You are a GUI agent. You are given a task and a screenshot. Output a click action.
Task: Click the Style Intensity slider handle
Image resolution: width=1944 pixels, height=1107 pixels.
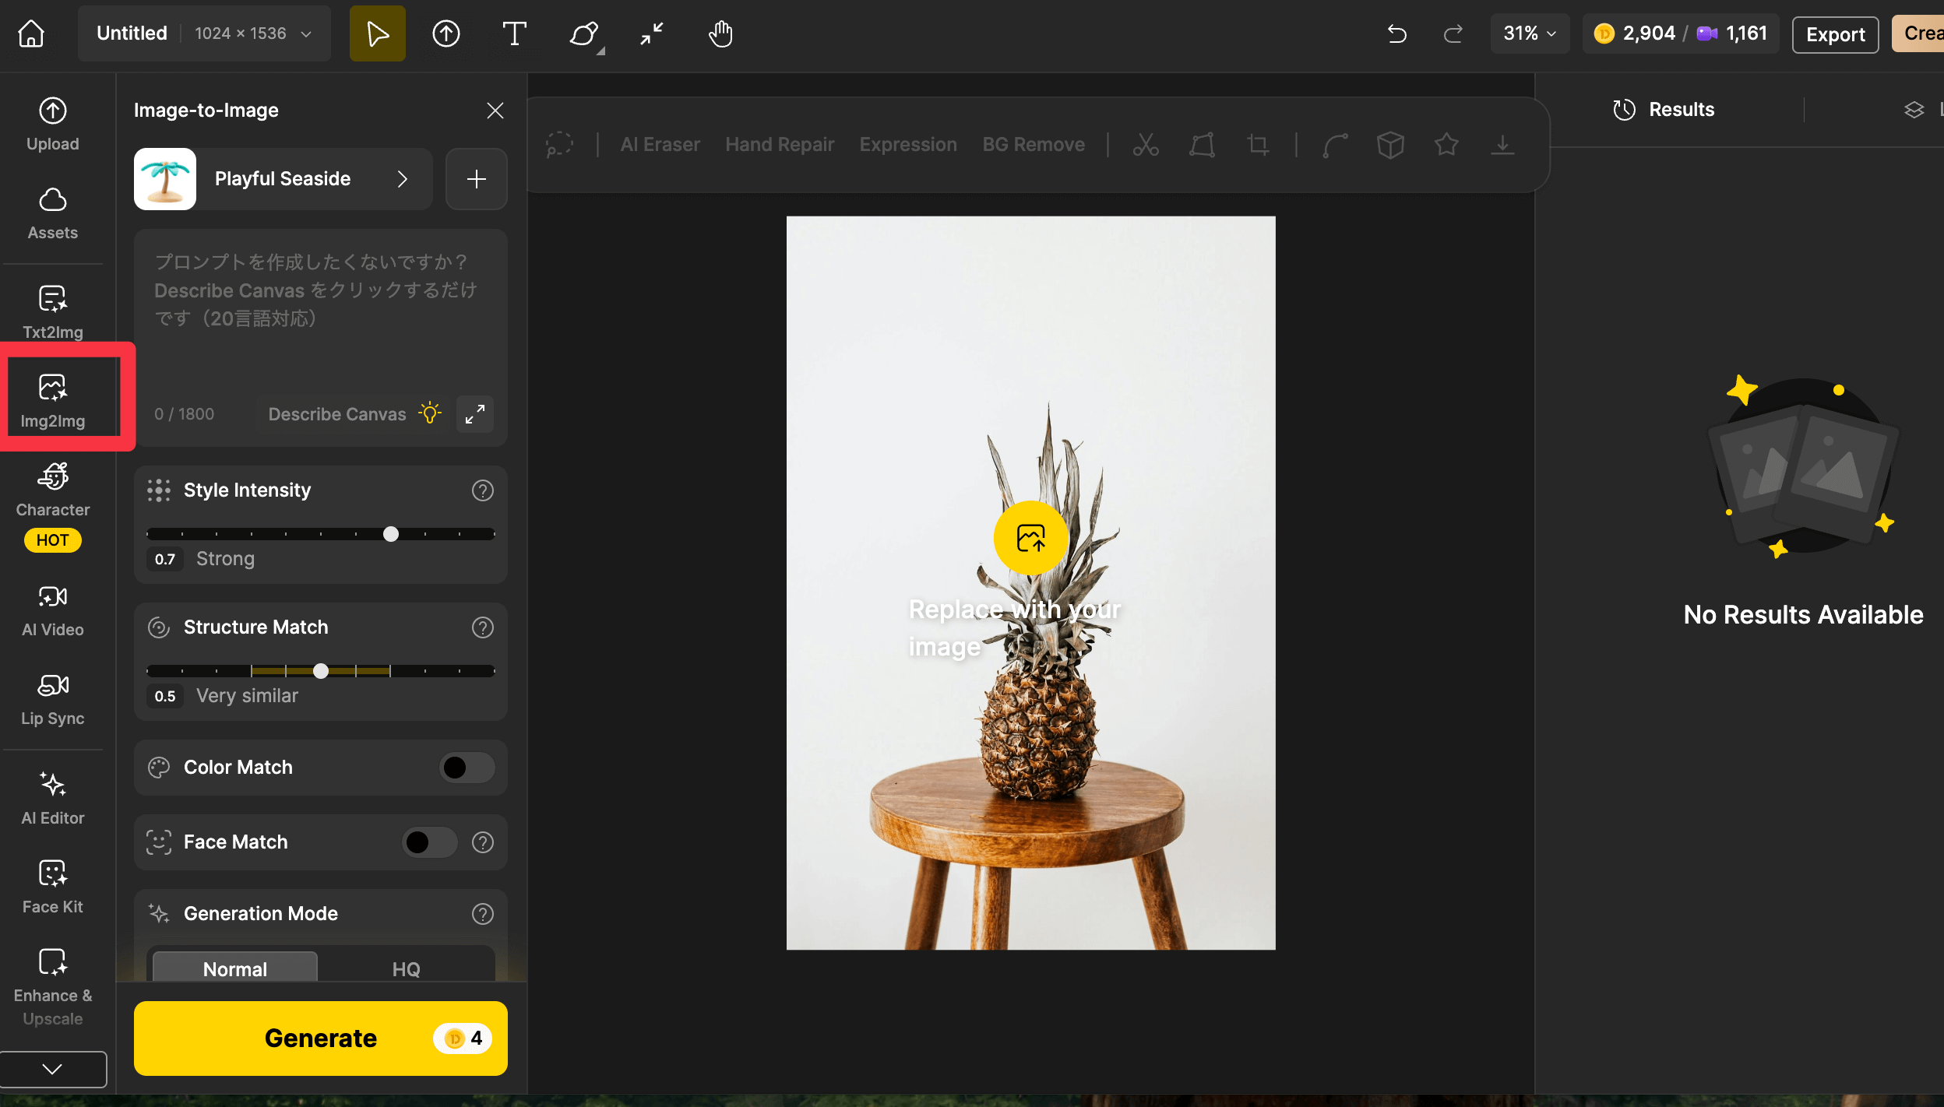point(391,534)
